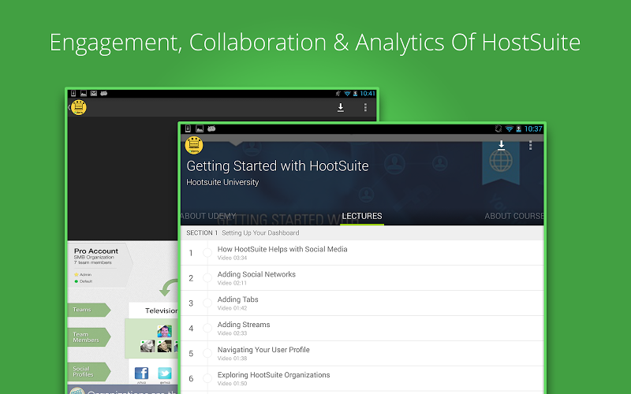631x394 pixels.
Task: Open the Teams arrow tab in back window
Action: [88, 310]
